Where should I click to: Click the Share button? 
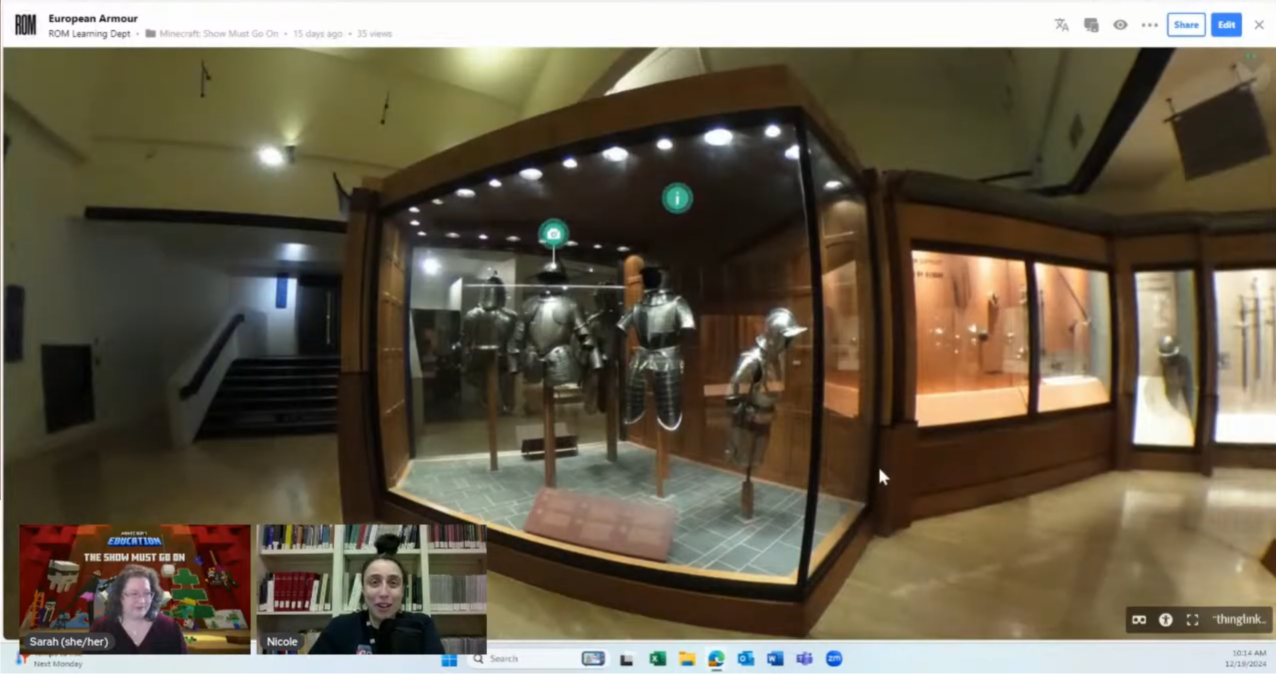pos(1185,25)
